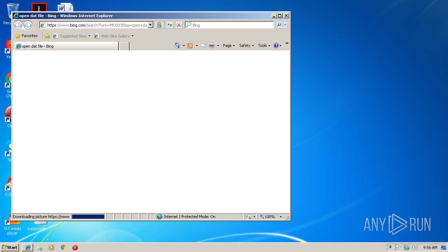Viewport: 448px width, 252px height.
Task: Select the 'open dat file - Bing' tab
Action: click(x=66, y=46)
